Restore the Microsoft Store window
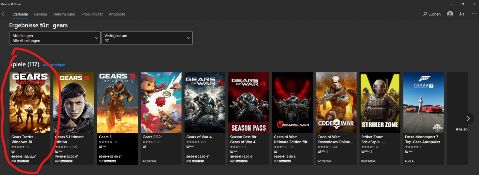Image resolution: width=479 pixels, height=175 pixels. pos(463,4)
